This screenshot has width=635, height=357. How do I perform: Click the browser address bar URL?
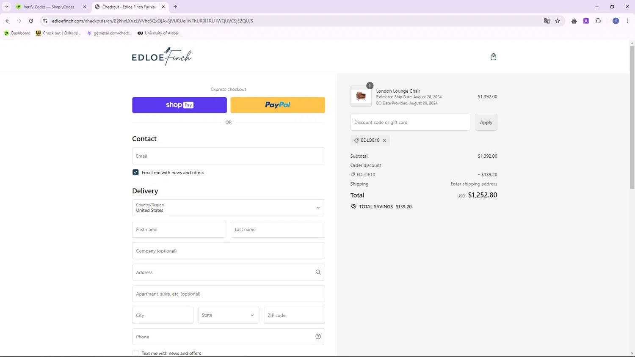tap(152, 21)
